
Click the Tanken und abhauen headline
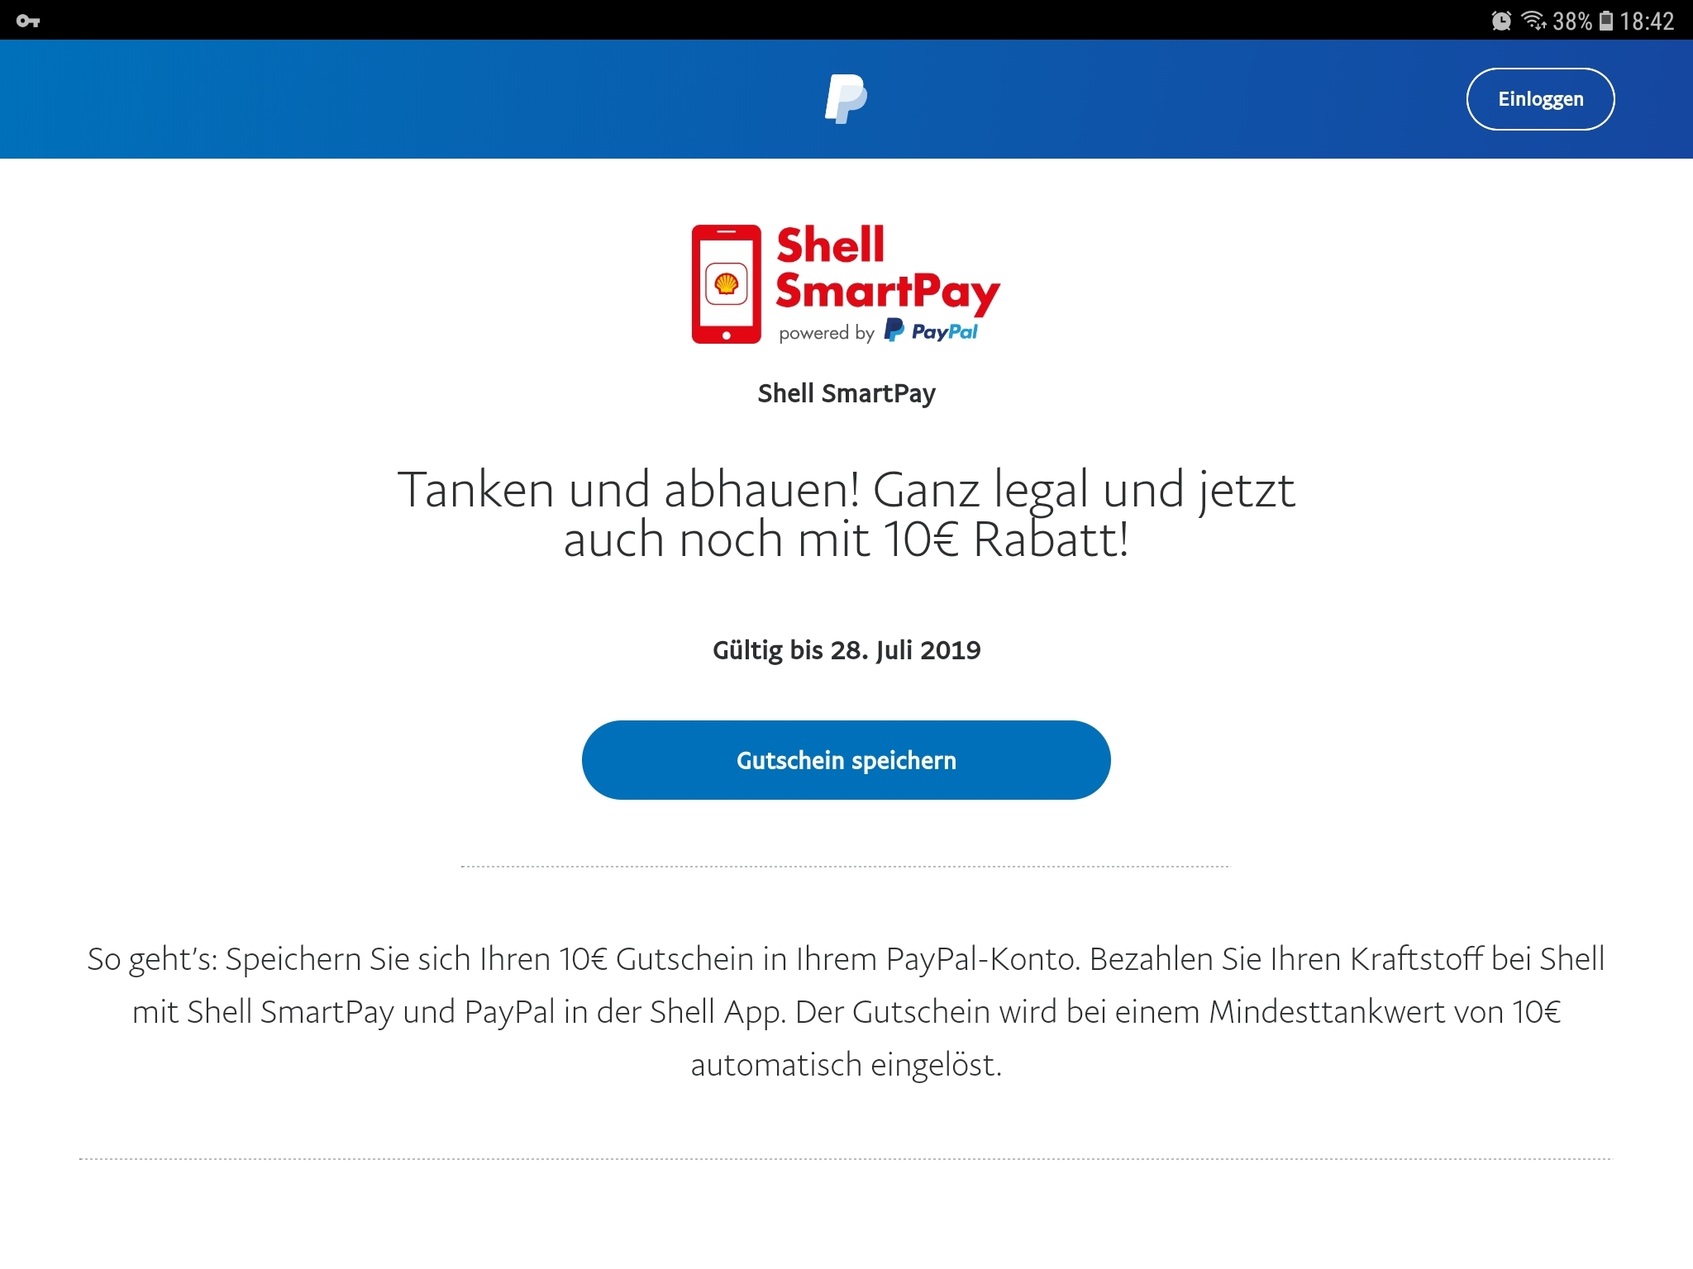[846, 514]
